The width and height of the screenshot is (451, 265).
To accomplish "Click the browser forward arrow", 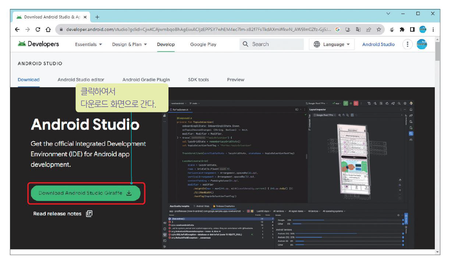I will [x=28, y=30].
